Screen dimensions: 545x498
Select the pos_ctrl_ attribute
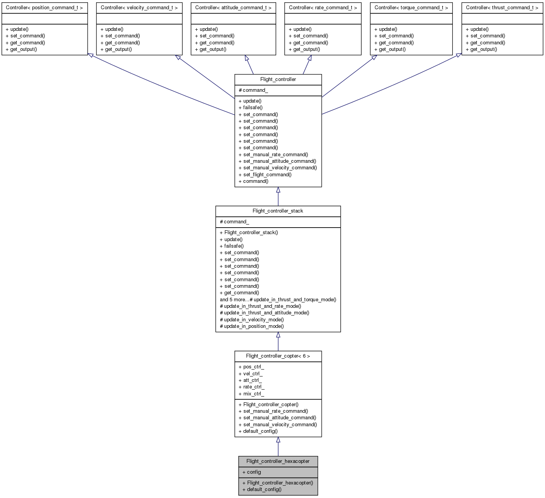(251, 367)
